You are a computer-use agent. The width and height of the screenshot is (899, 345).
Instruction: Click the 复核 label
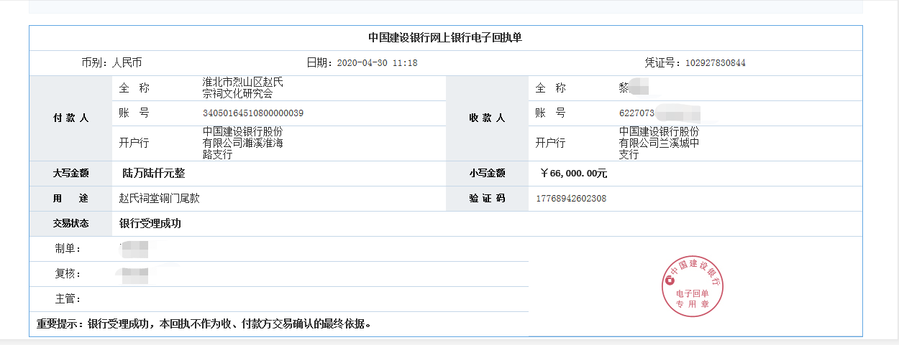point(68,273)
